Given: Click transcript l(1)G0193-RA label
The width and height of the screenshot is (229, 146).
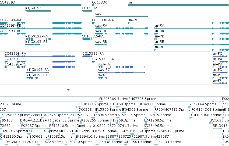Looking at the screenshot, I should 37,36.
